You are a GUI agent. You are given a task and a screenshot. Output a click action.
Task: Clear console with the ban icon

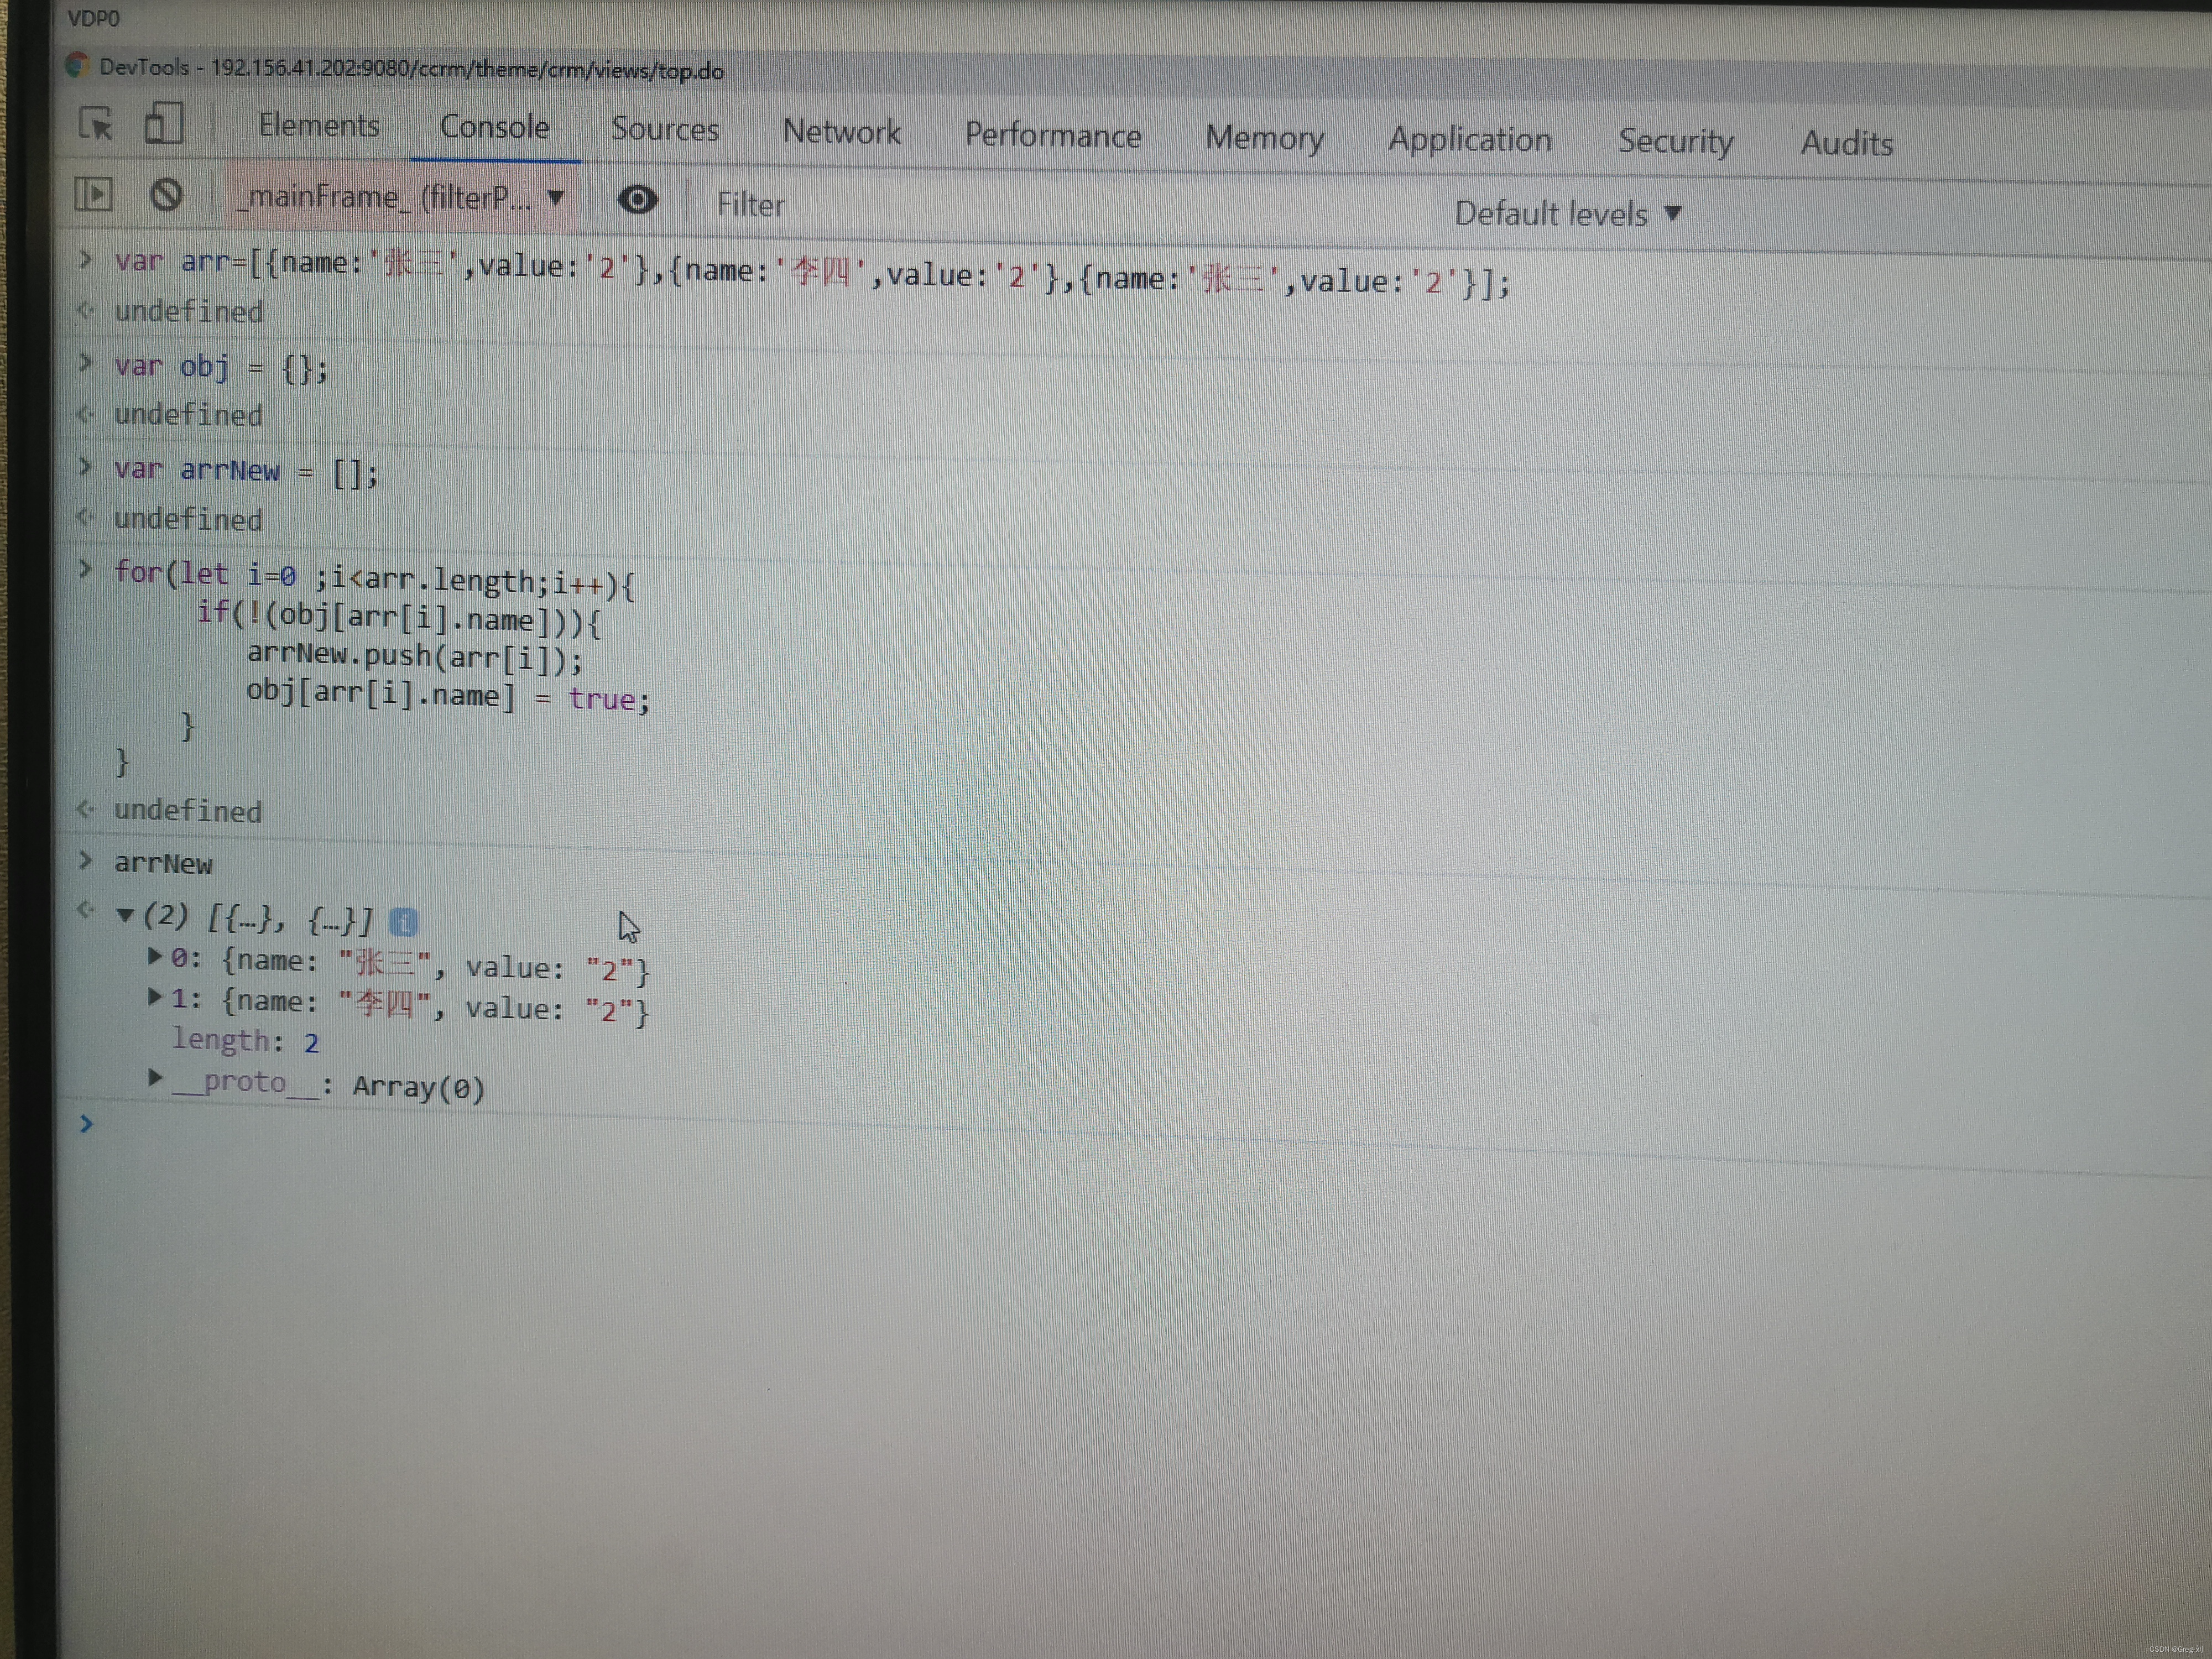pos(166,194)
